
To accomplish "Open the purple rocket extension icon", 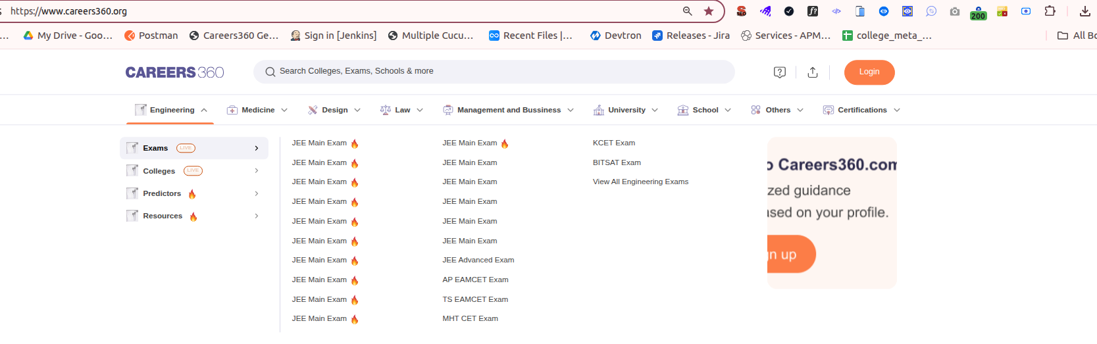I will 765,11.
